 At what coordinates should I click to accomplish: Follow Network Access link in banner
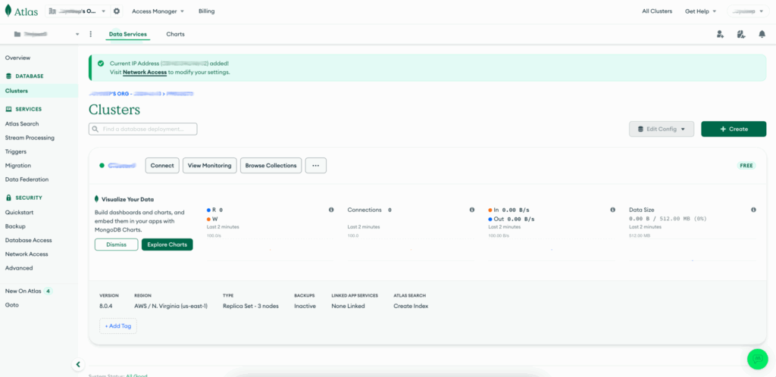click(x=145, y=72)
